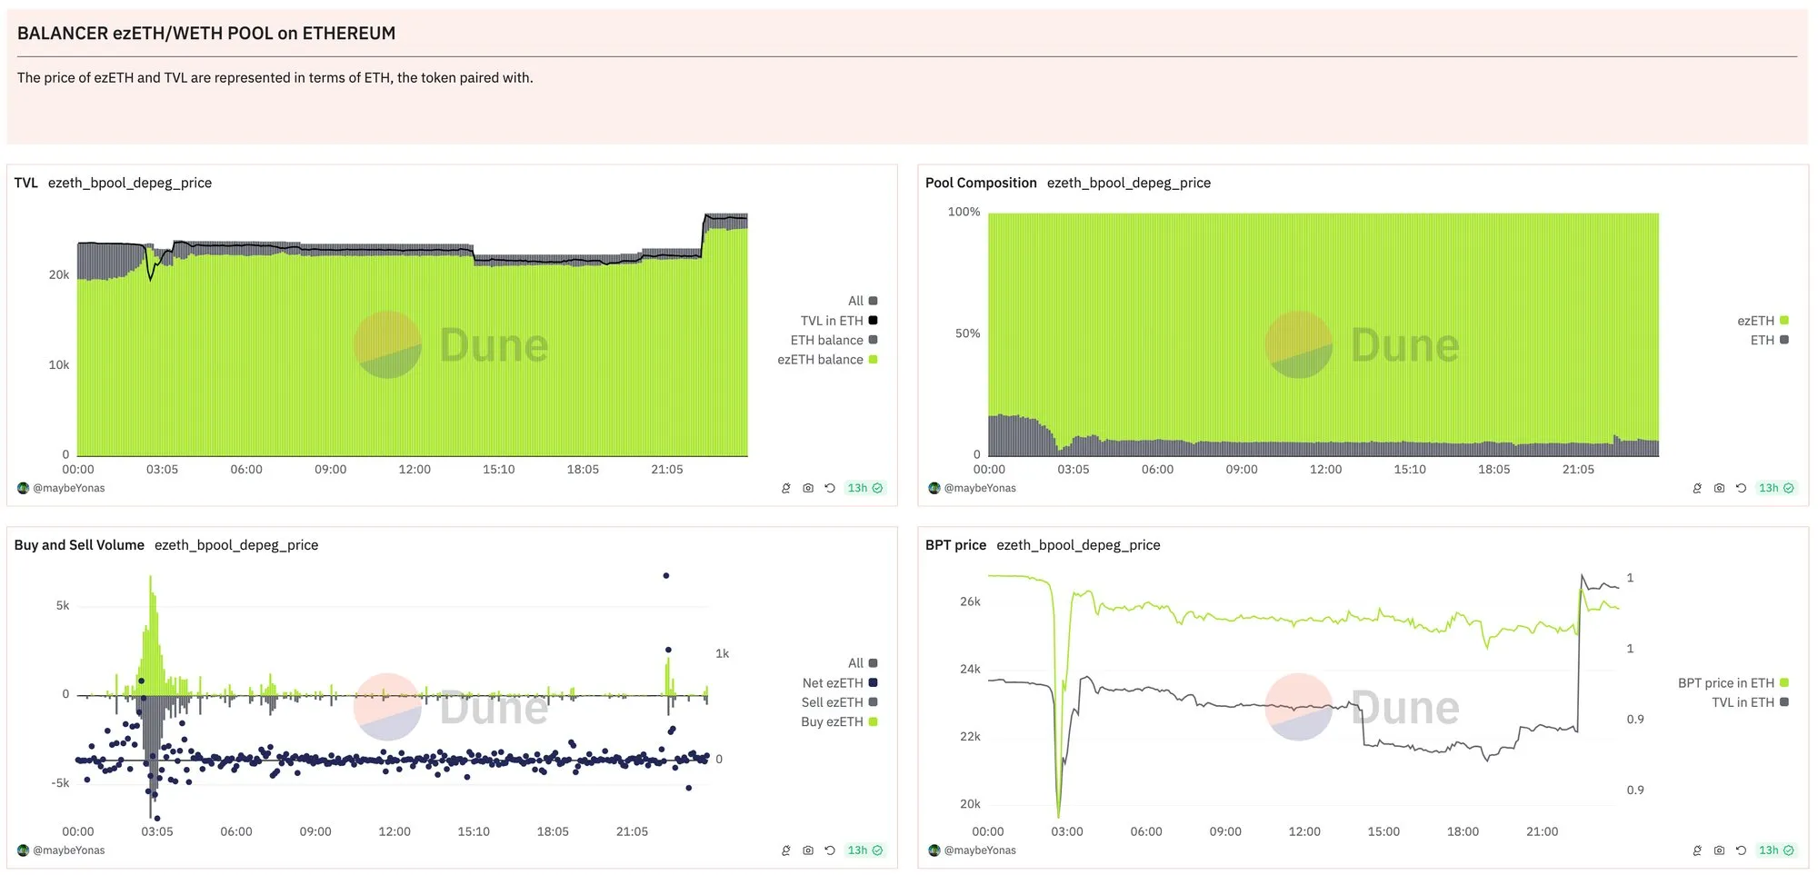Click the plug icon under the TVL chart
This screenshot has width=1818, height=875.
point(786,488)
